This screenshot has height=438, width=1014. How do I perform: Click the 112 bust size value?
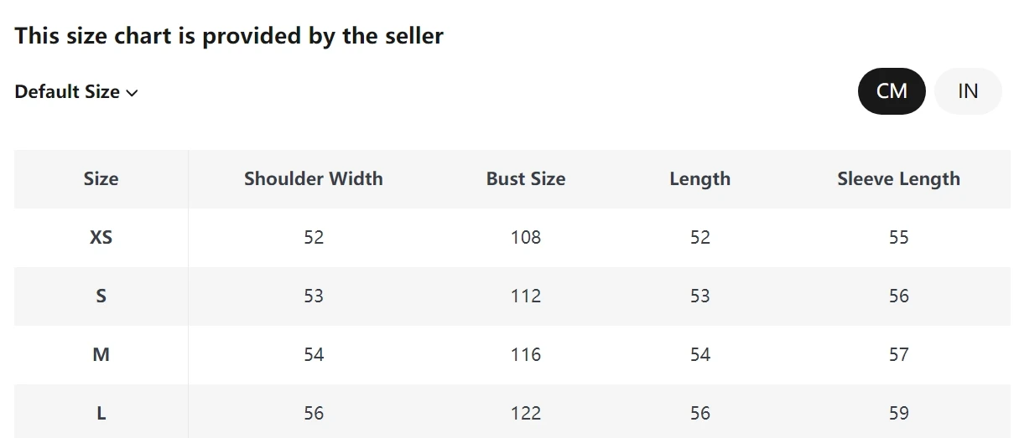pos(526,296)
